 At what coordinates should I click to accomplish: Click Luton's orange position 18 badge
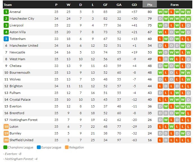(6, 127)
